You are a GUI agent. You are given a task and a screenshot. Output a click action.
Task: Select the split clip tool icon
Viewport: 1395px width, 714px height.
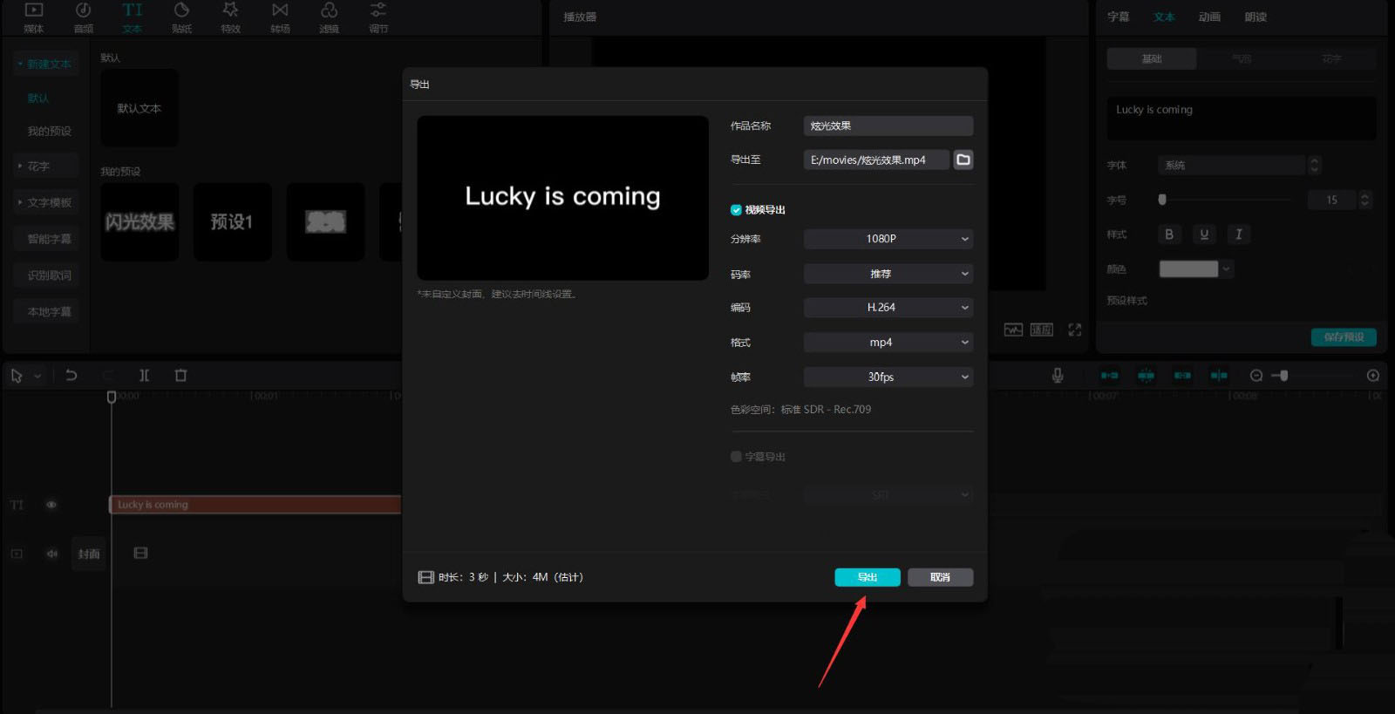[144, 375]
